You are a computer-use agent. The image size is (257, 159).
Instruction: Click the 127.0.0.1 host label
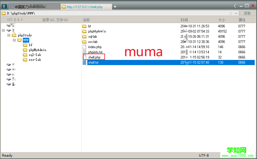15,20
